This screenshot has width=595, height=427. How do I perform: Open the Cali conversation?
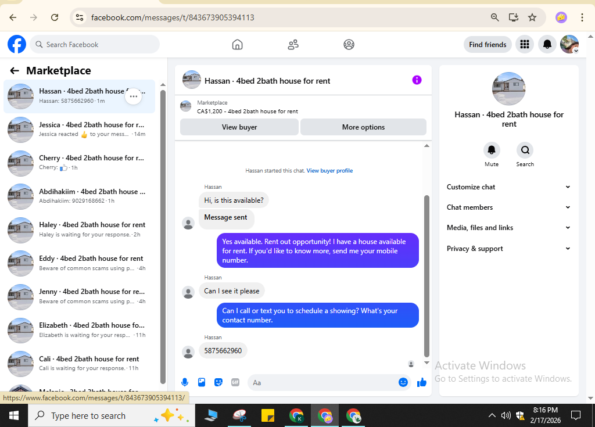79,363
